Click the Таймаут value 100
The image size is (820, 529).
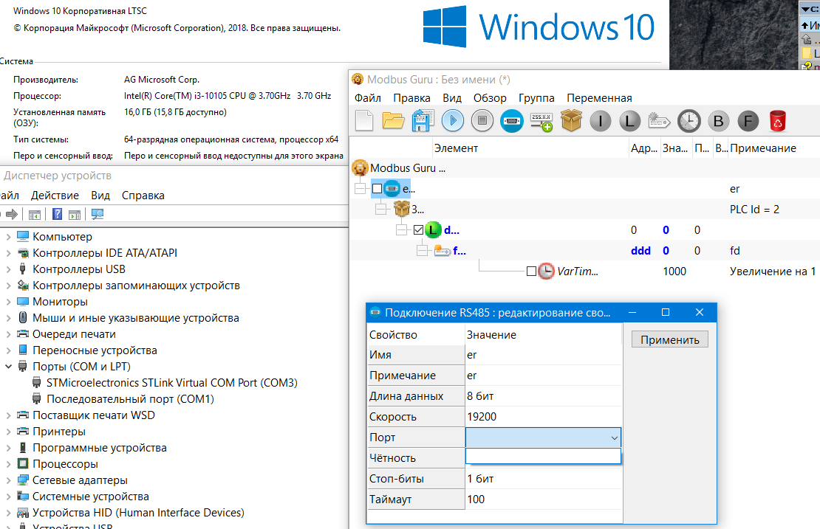click(544, 499)
